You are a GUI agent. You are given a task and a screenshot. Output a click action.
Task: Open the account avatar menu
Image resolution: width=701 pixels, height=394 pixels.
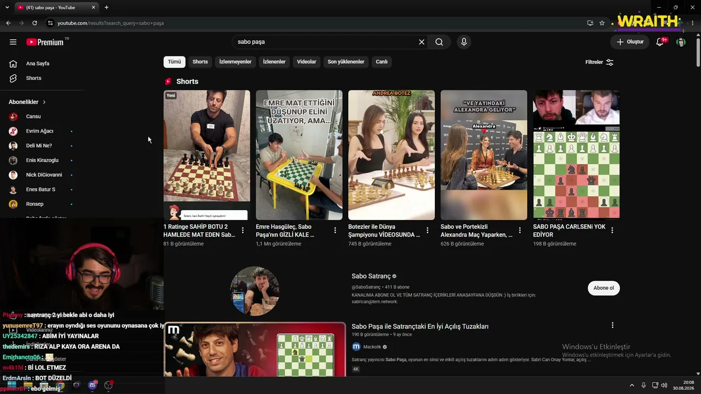point(681,42)
